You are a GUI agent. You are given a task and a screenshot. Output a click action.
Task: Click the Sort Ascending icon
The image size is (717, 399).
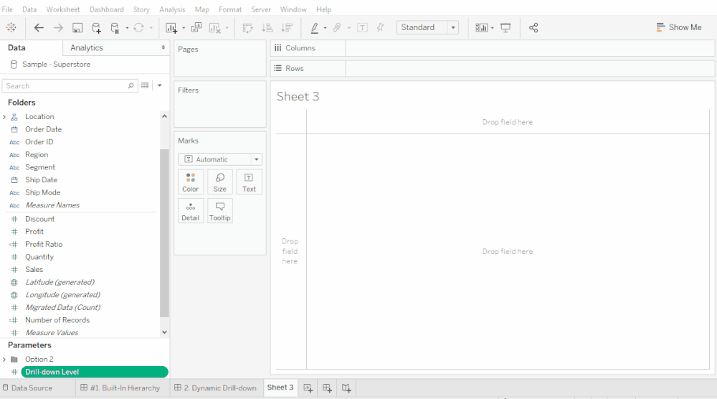pos(267,28)
